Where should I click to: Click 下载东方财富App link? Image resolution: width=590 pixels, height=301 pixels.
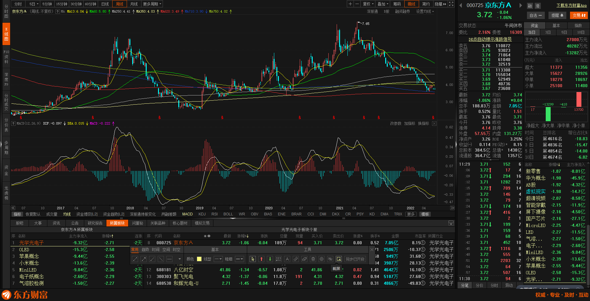(572, 6)
